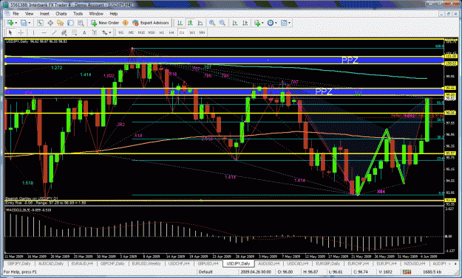Switch to bar chart display

[x=180, y=23]
